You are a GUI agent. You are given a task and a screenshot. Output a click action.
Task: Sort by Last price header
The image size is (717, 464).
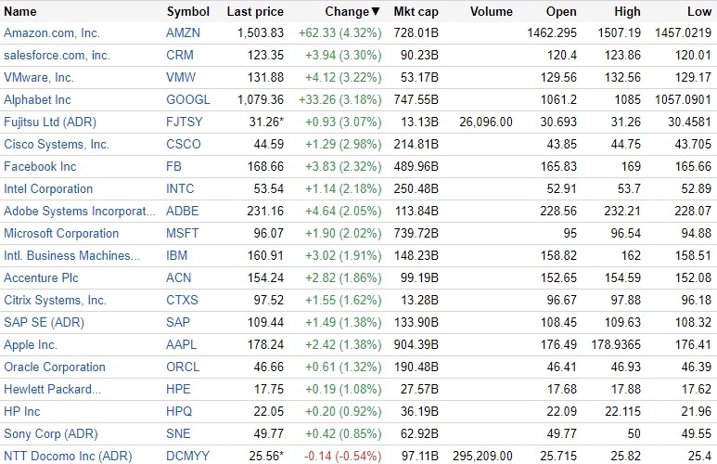(255, 12)
